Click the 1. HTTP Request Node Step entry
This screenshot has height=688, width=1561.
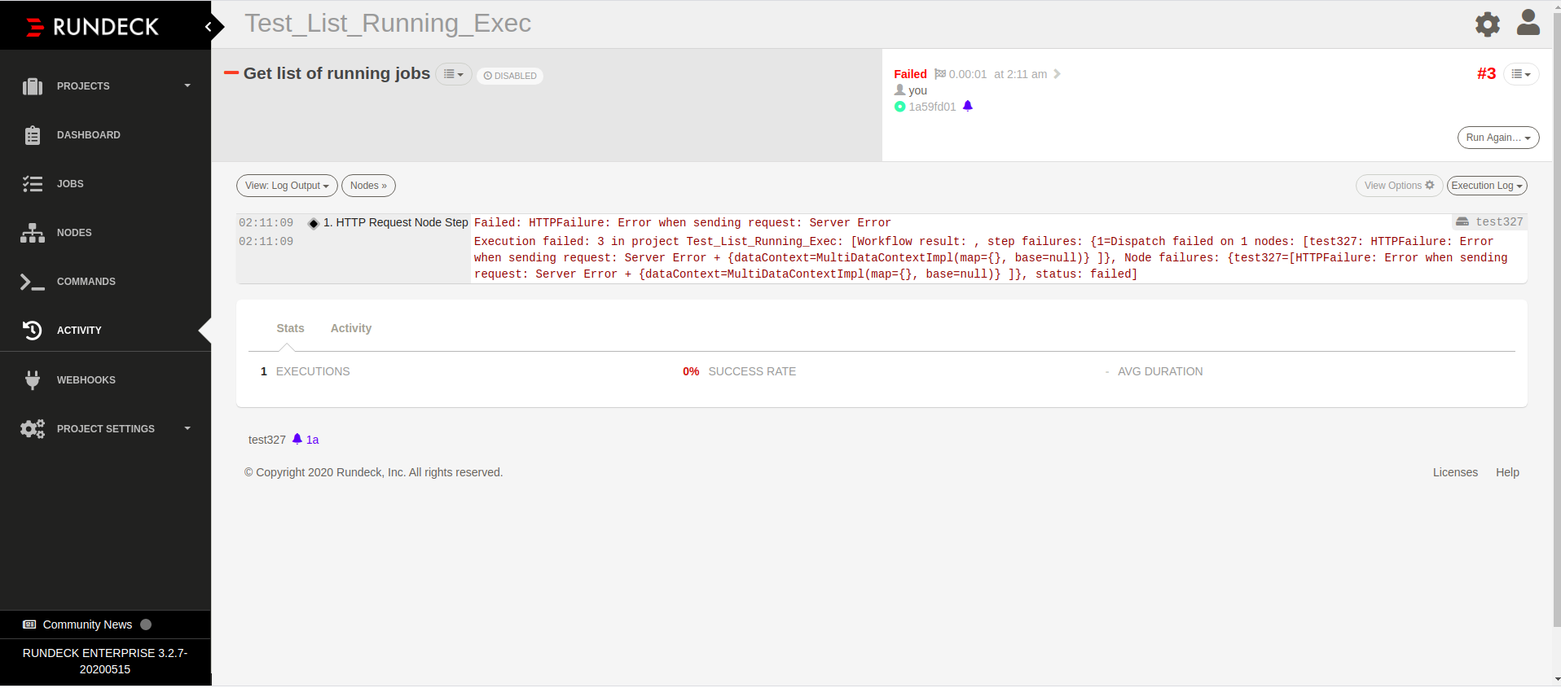coord(395,223)
